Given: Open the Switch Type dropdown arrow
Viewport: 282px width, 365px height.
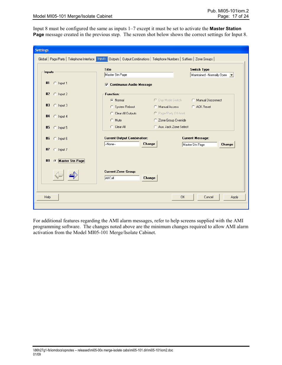Looking at the screenshot, I should pos(232,75).
